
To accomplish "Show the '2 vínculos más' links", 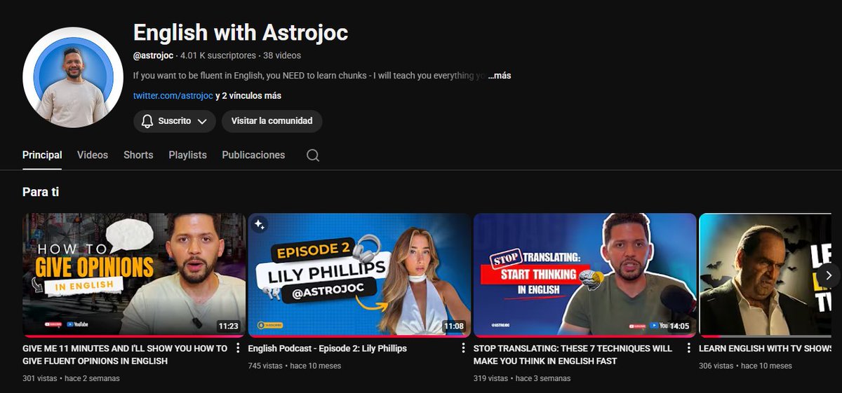I will coord(248,95).
